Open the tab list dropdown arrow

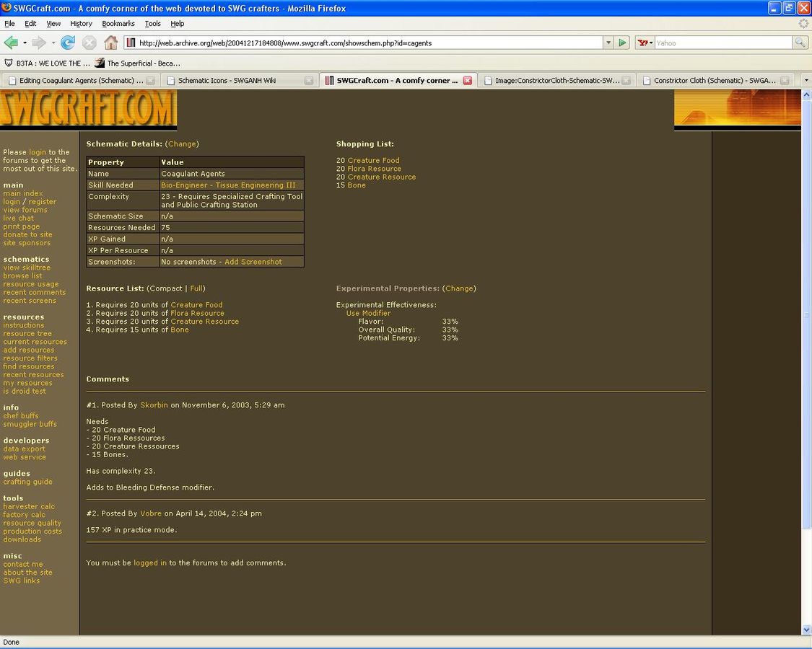tap(806, 81)
